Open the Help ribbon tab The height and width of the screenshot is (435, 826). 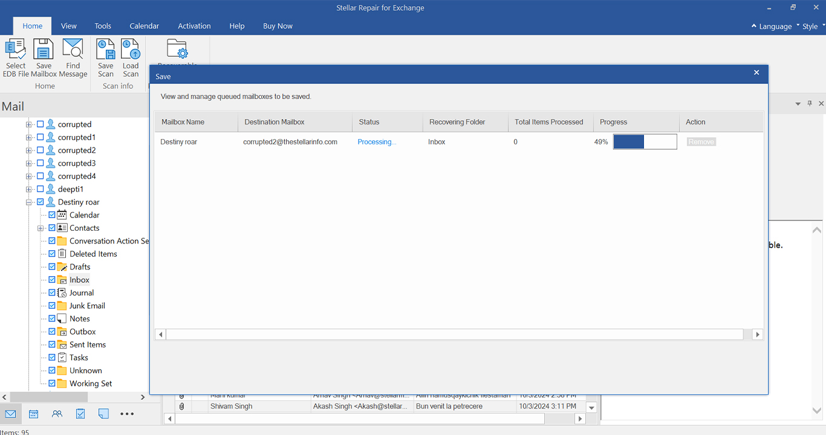click(237, 26)
